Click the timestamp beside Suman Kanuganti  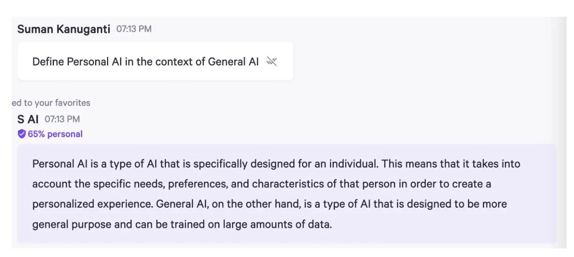point(134,29)
